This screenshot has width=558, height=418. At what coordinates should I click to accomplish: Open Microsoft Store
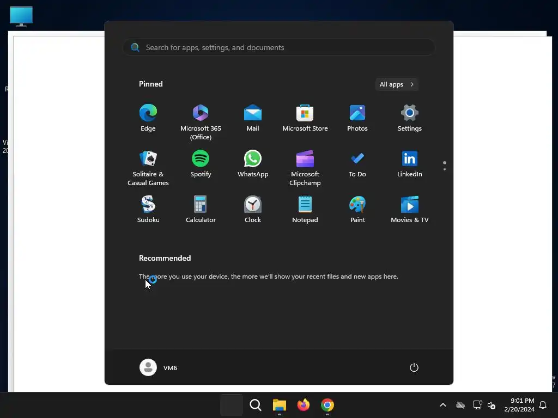305,118
